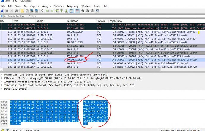Toggle packet colorization toolbar button

77,11
